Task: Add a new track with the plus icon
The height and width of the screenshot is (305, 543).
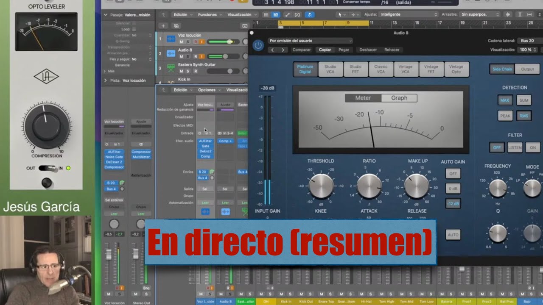Action: pos(164,26)
